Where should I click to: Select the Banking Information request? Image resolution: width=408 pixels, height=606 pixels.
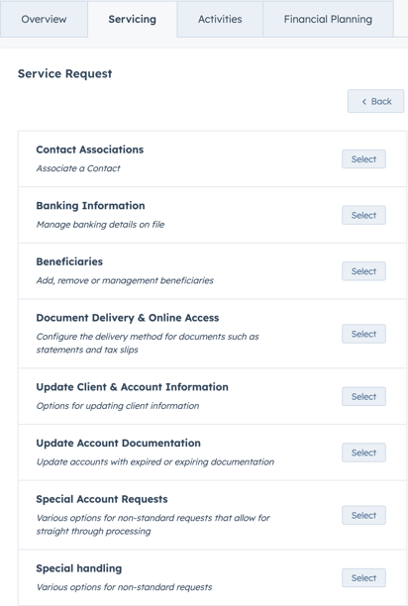363,215
